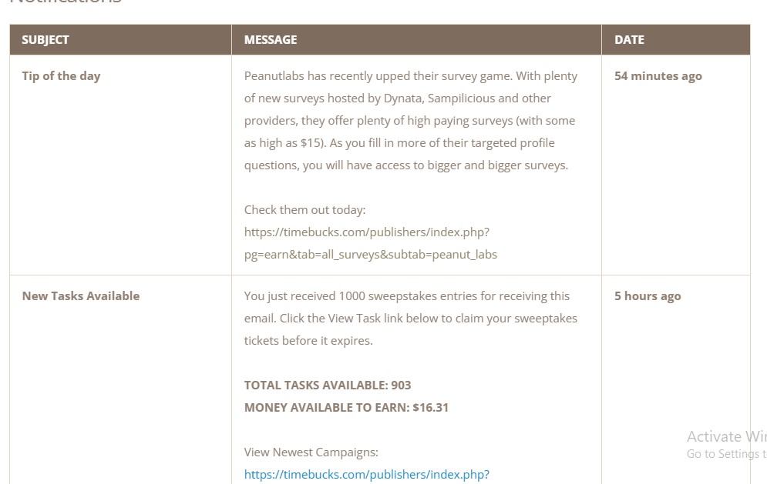
Task: Click the View Newest Campaigns label
Action: point(311,452)
